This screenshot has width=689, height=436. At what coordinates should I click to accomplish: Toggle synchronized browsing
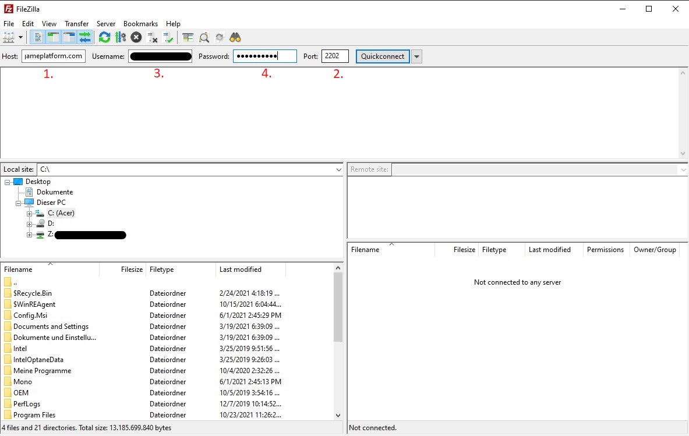(219, 37)
